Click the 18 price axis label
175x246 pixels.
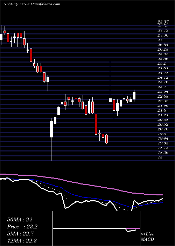pyautogui.click(x=160, y=157)
